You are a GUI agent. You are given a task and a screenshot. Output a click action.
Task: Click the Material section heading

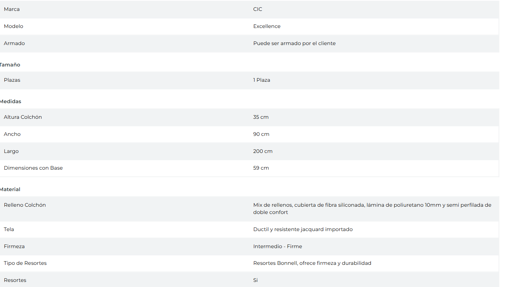(x=10, y=189)
